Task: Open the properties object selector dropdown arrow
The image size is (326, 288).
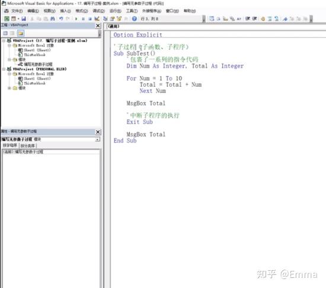Action: pos(98,140)
